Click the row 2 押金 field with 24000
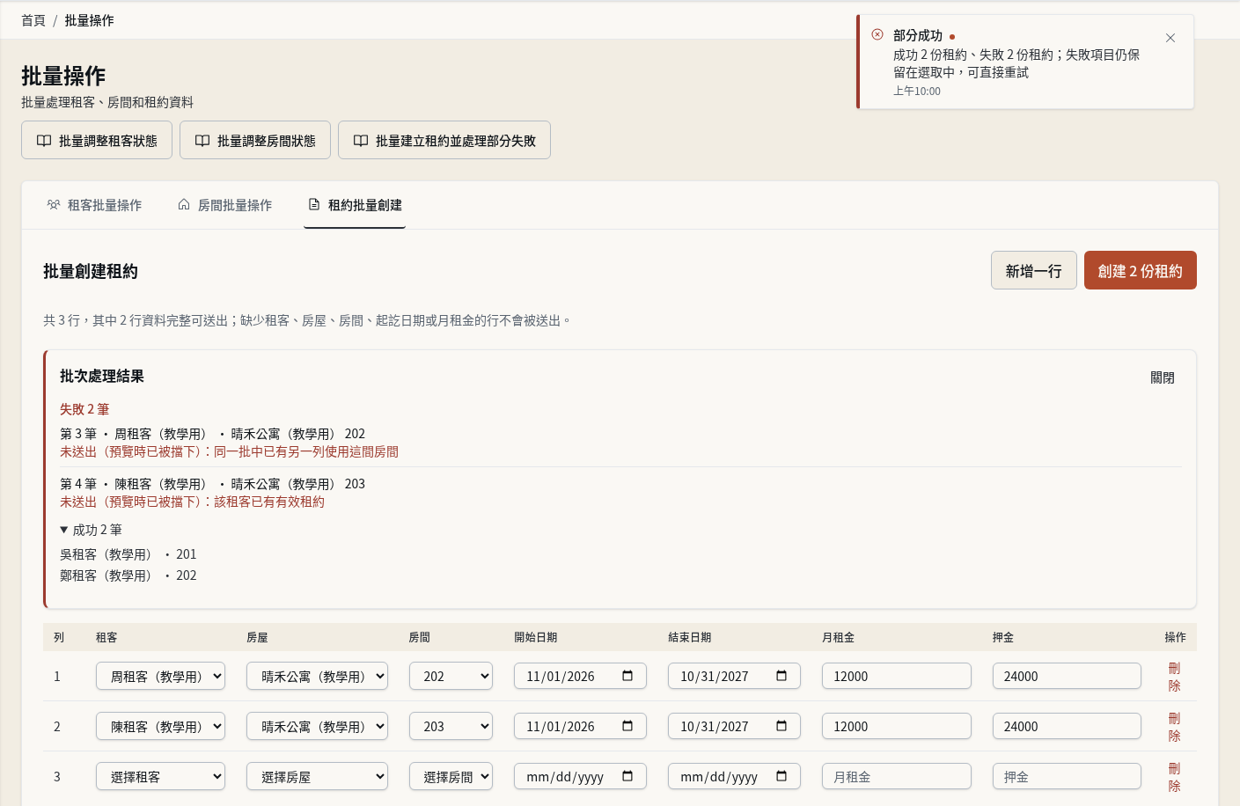Screen dimensions: 1240x806 [x=1067, y=726]
